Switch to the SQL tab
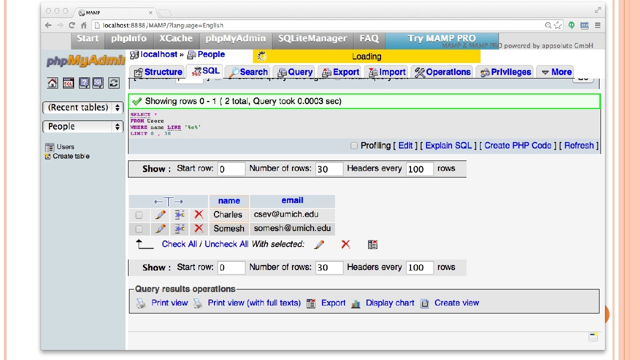The width and height of the screenshot is (640, 360). pos(205,71)
